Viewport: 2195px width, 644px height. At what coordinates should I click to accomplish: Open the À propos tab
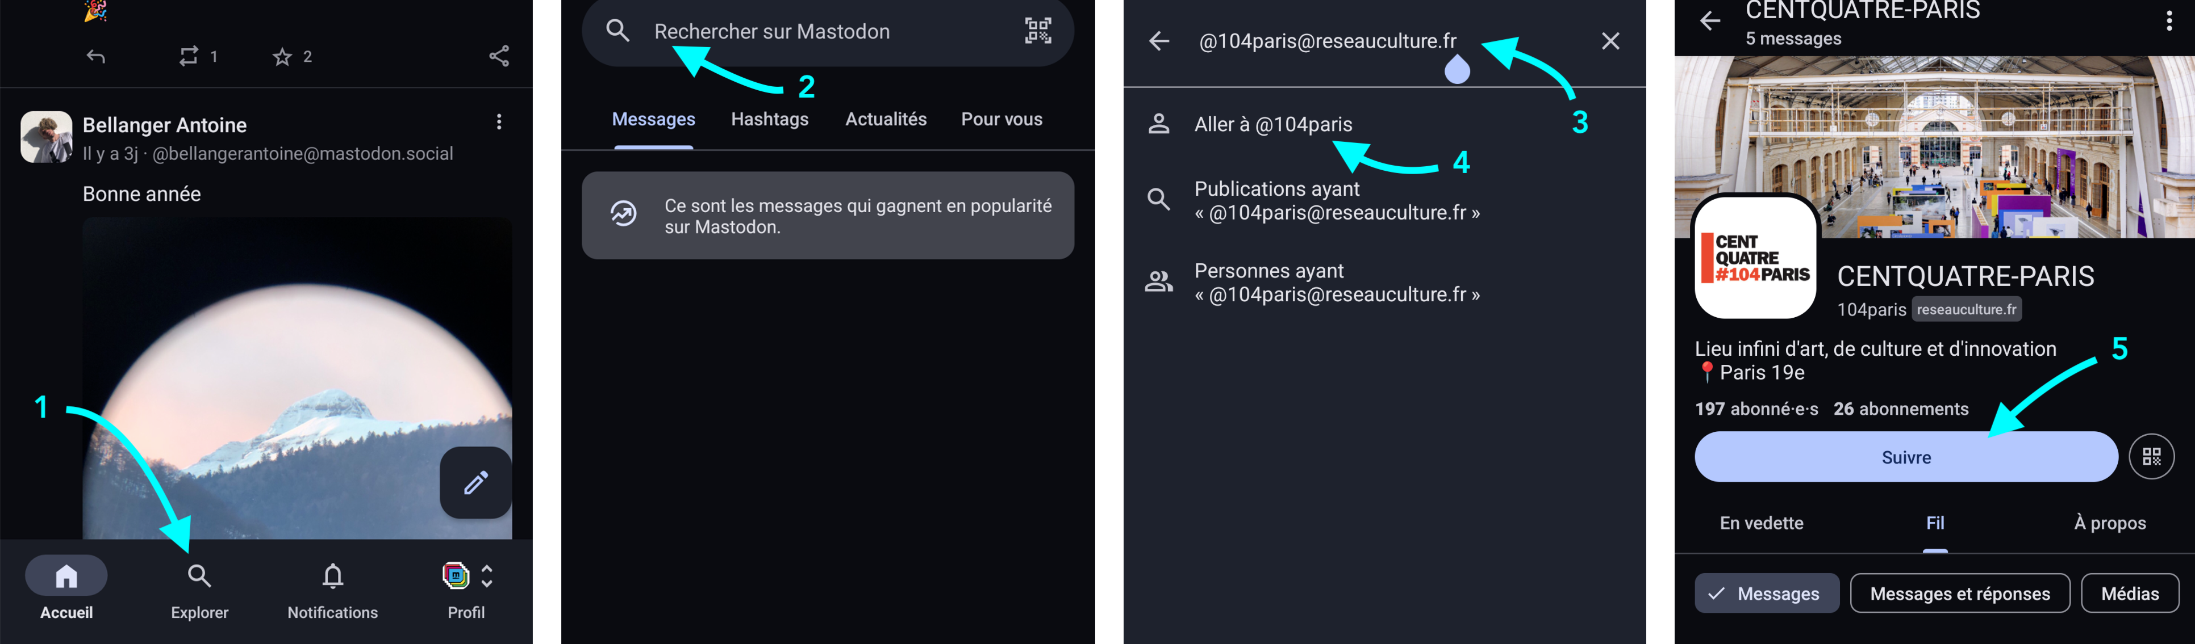click(2110, 523)
